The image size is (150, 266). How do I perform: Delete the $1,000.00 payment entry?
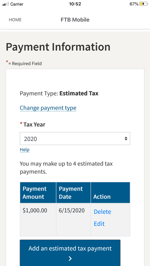103,212
